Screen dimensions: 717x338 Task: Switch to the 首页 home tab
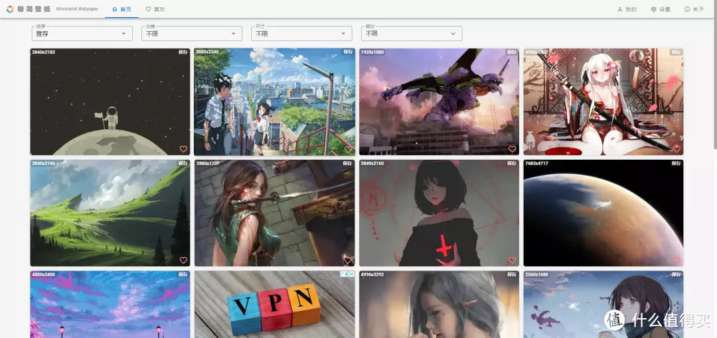[121, 9]
